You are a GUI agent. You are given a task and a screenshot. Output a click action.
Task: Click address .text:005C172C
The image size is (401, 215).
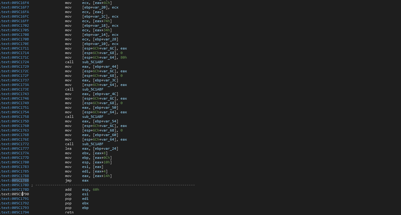tap(14, 71)
